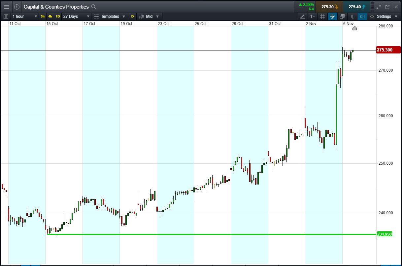Open the 27 Days range dropdown

(x=76, y=16)
